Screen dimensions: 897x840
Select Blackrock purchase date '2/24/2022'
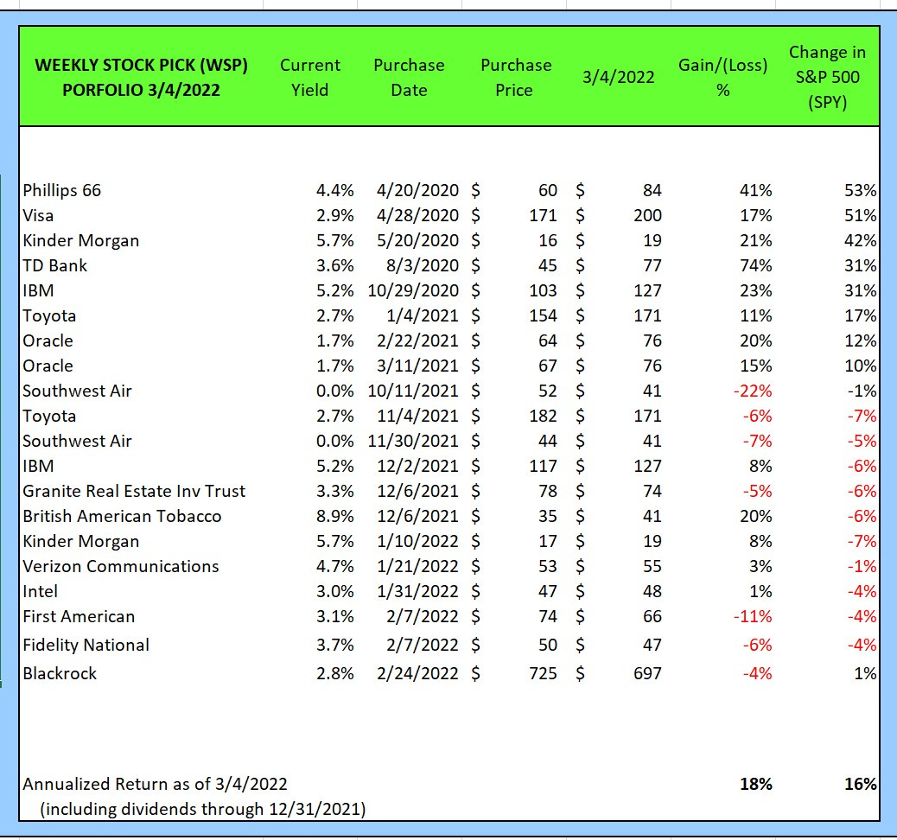(x=417, y=673)
